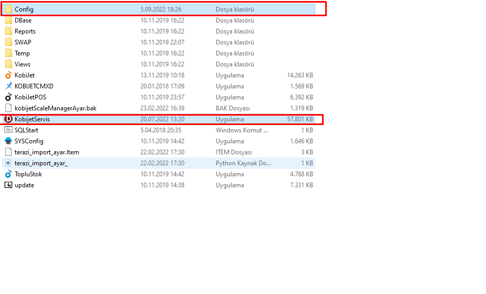Viewport: 486px width, 294px height.
Task: Click the 4.768 KB size of TopluStok
Action: click(x=302, y=174)
